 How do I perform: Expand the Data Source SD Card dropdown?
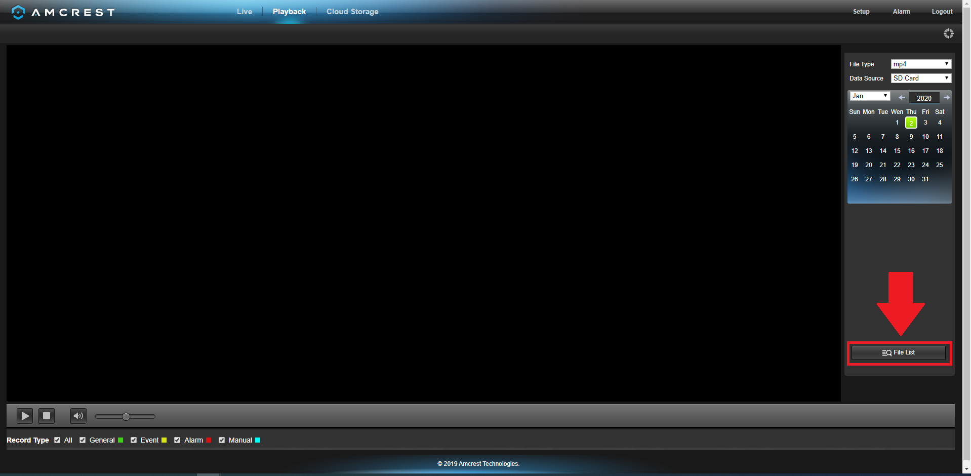click(x=920, y=78)
